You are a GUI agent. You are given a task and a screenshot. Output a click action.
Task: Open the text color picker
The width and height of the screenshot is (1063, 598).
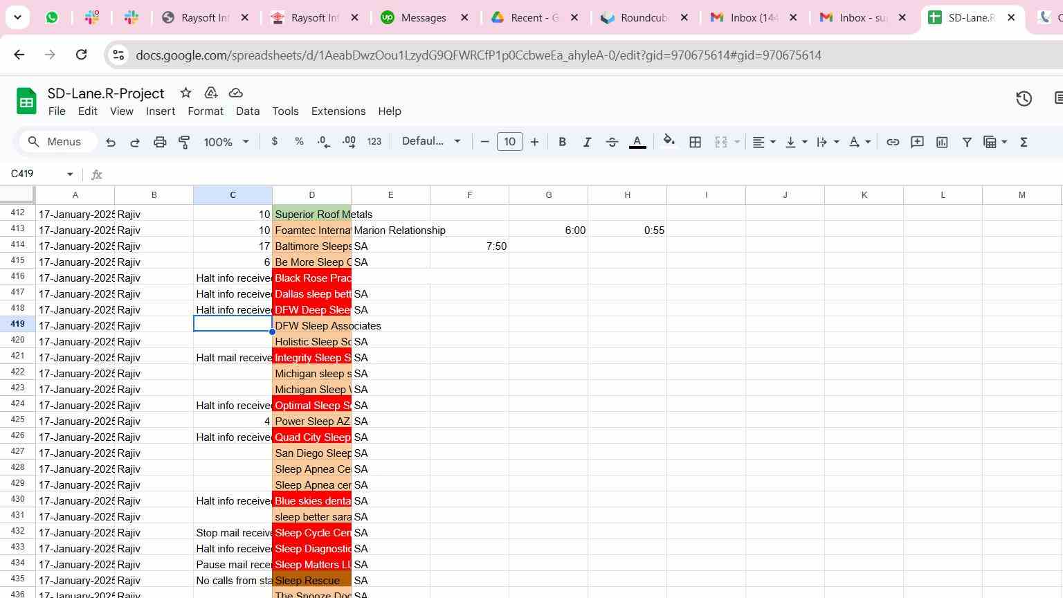(637, 142)
